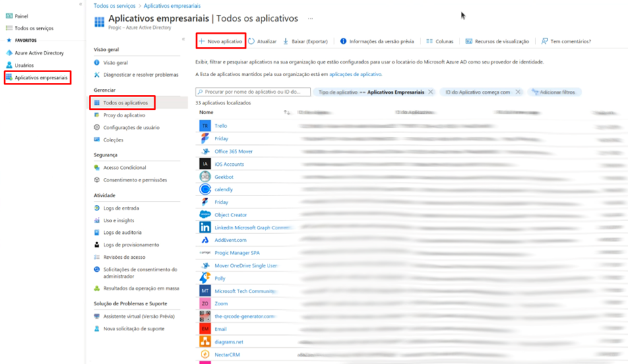Open Usuários in sidebar

pos(24,65)
